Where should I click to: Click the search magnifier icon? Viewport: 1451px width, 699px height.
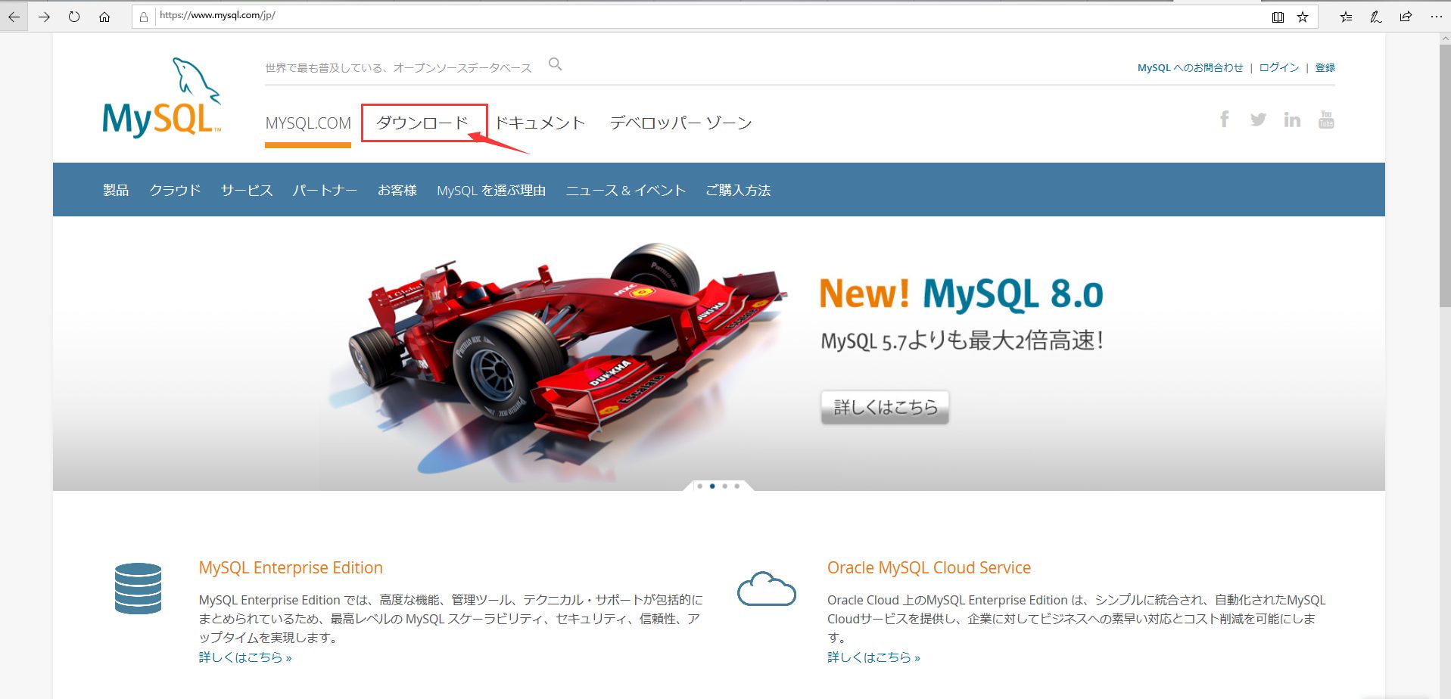555,64
